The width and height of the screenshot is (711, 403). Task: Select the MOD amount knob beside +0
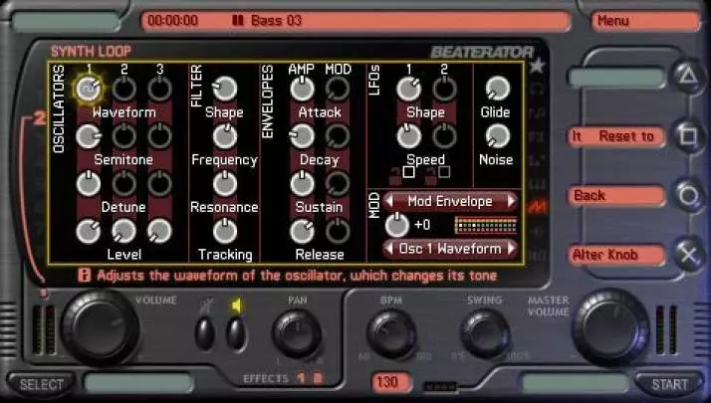pos(396,225)
